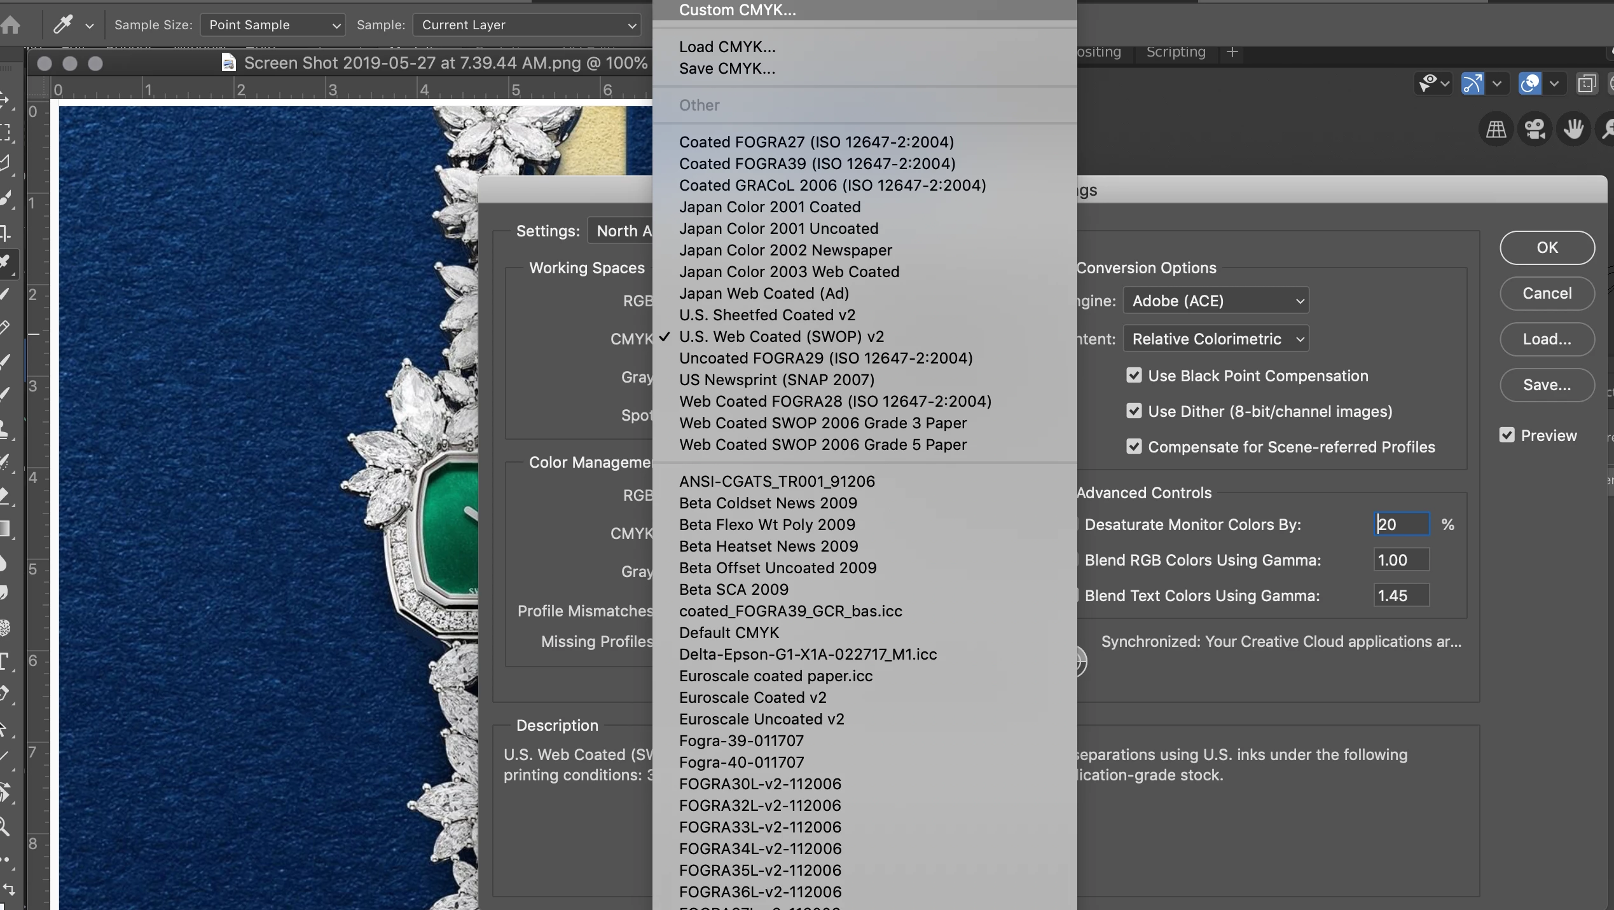Click the Desaturate Monitor Colors percent field

pos(1401,524)
